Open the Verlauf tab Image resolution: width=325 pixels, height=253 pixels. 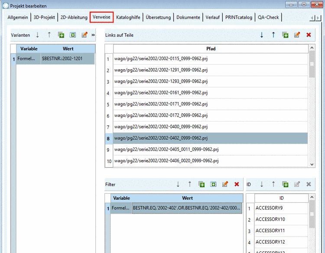(212, 17)
